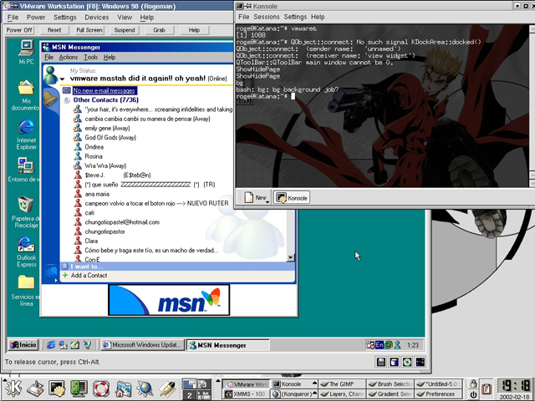Viewport: 535px width, 401px height.
Task: Click the MSN Messenger alert bell icon
Action: coord(50,99)
